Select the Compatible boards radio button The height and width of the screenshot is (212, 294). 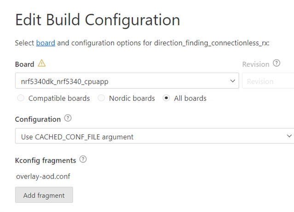click(21, 98)
